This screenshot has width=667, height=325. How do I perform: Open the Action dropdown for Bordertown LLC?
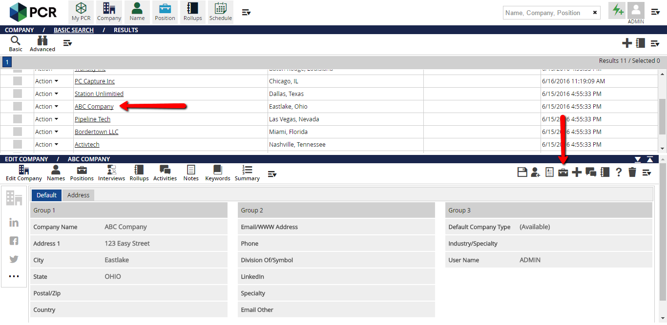tap(47, 132)
